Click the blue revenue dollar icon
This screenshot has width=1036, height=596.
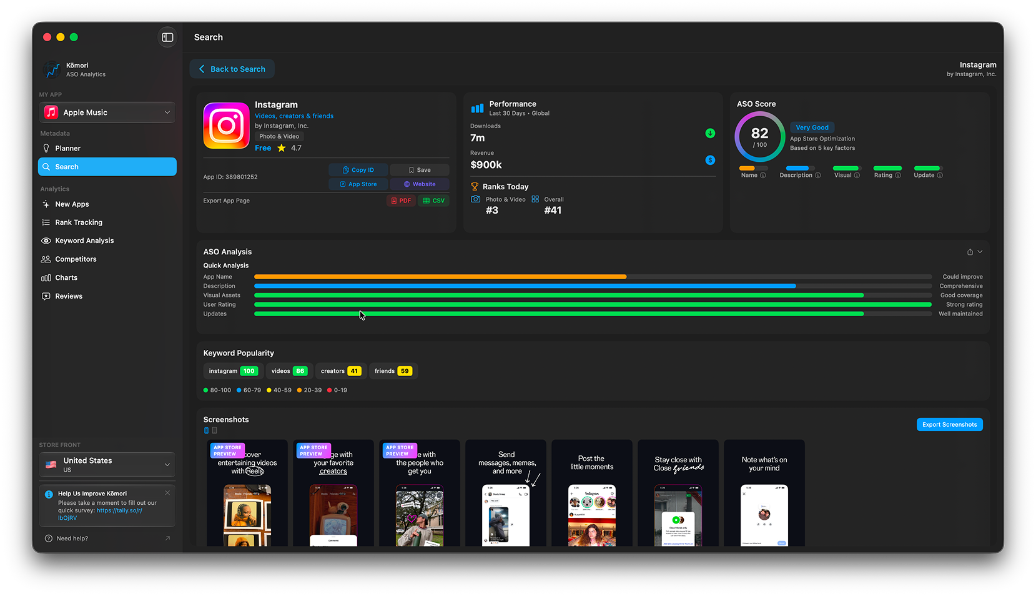[710, 160]
